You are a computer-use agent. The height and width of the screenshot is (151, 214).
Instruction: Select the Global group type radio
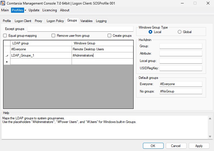(179, 32)
